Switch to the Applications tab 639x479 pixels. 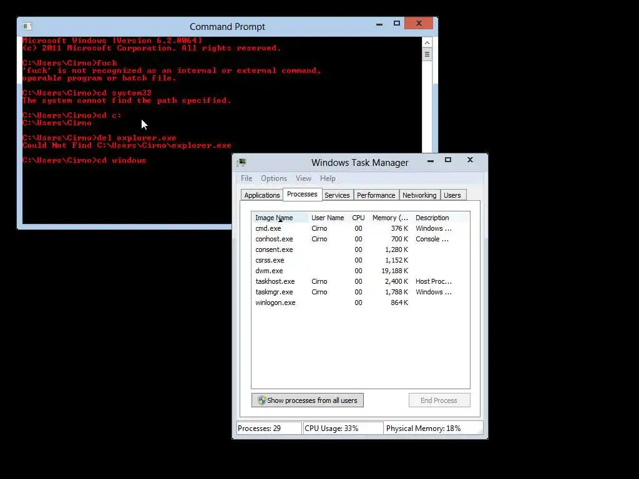pos(262,195)
